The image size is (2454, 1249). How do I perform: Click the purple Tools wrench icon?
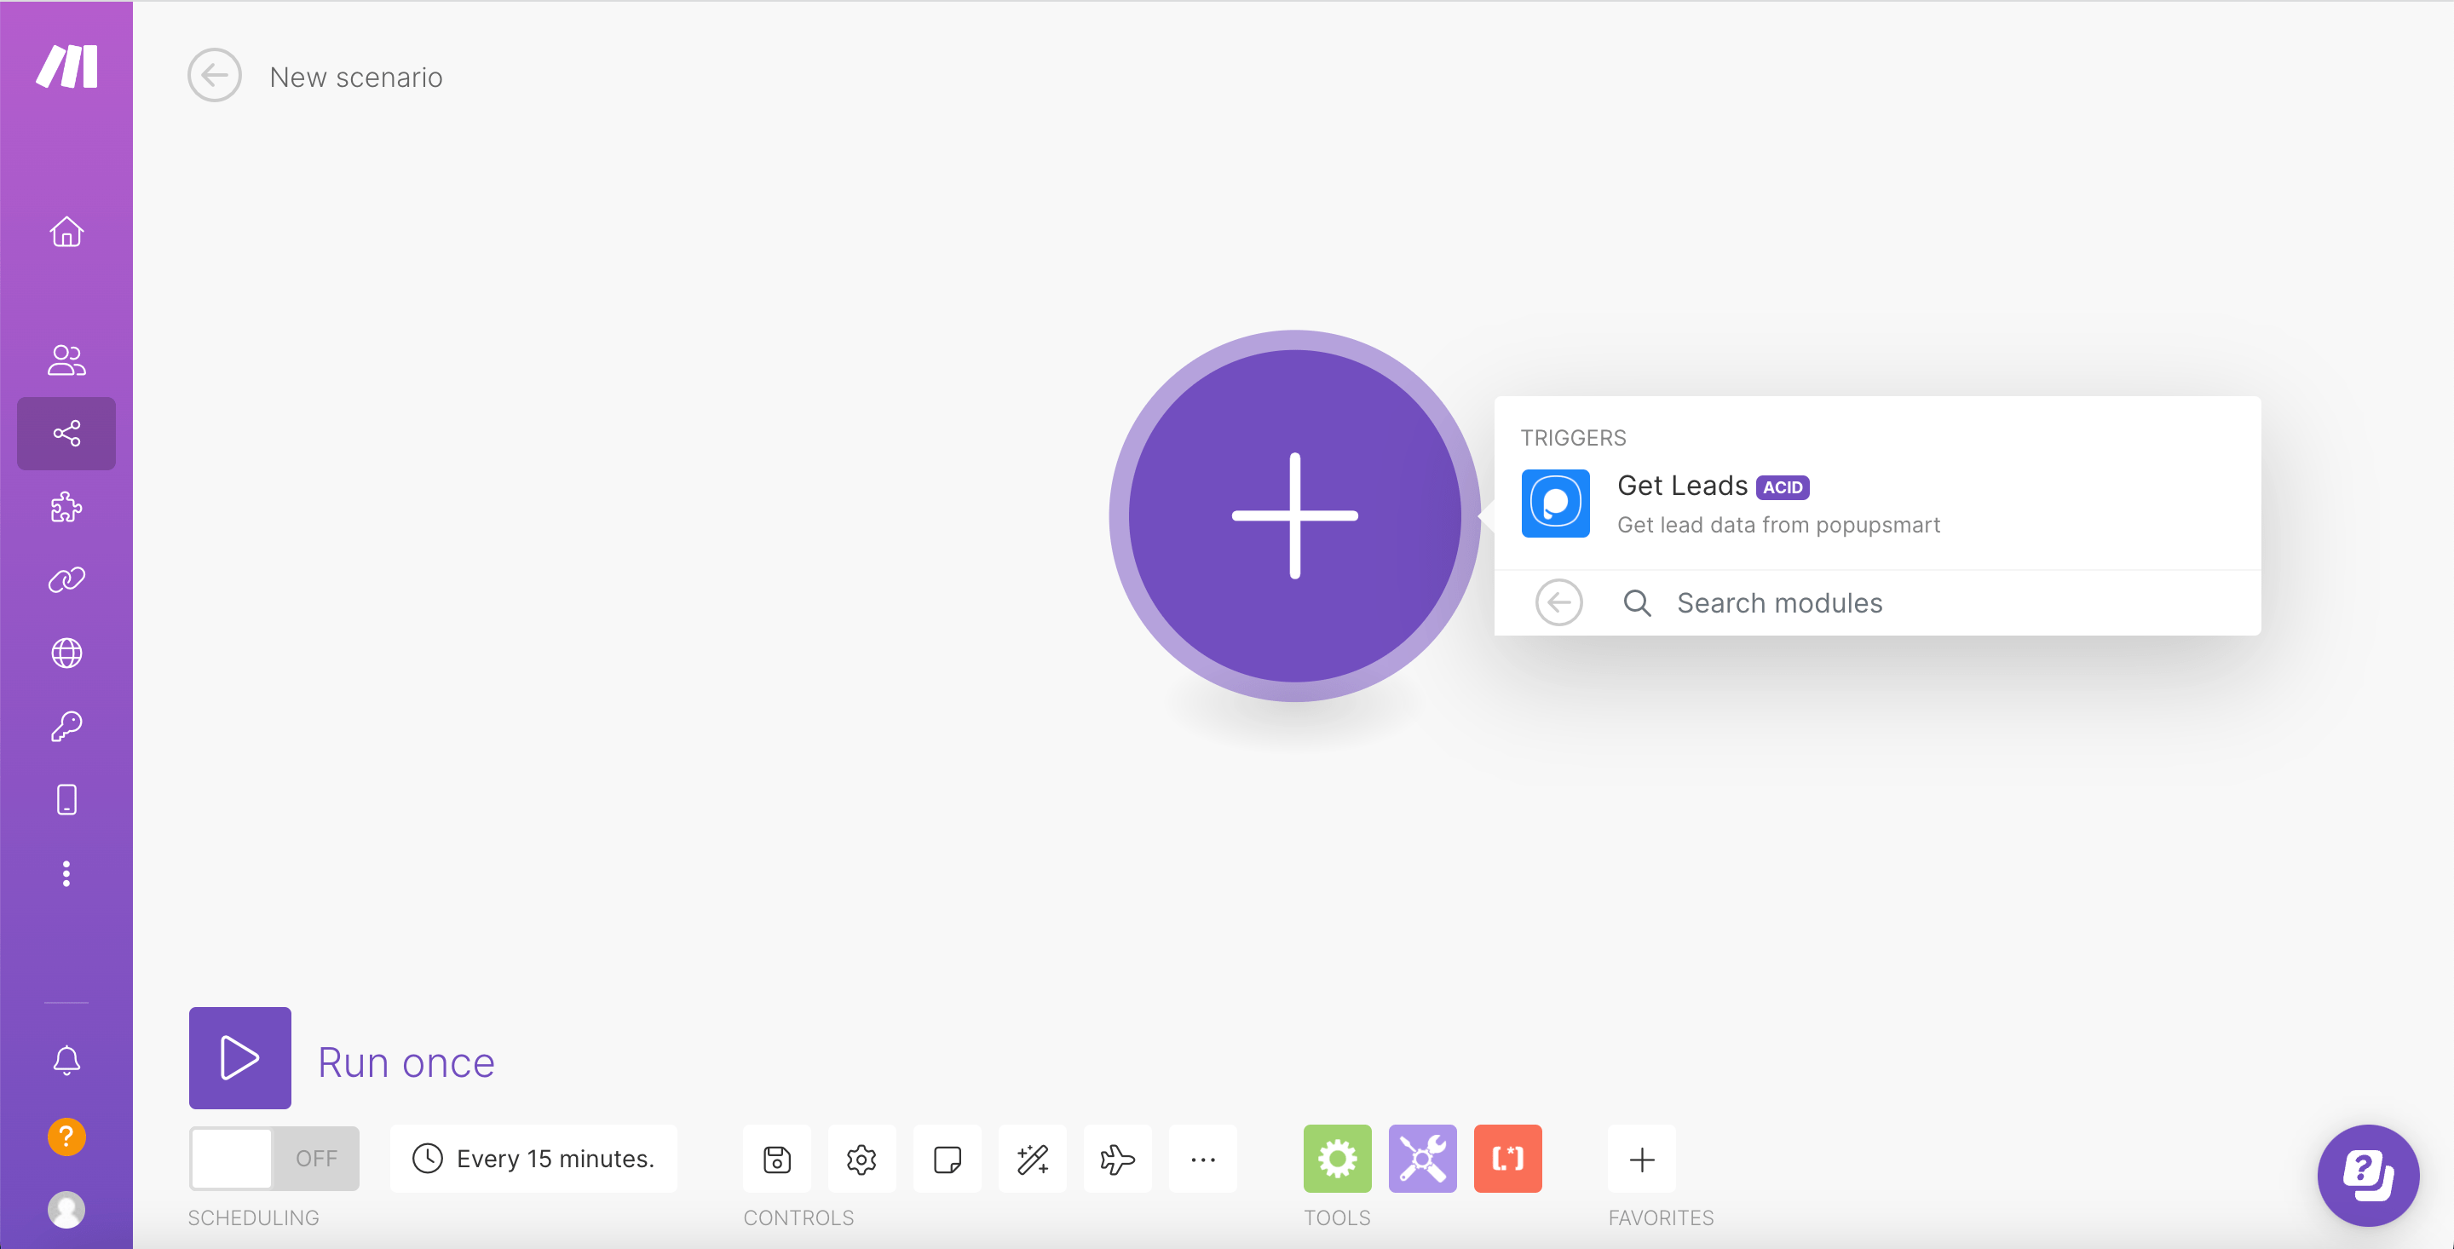click(x=1422, y=1157)
